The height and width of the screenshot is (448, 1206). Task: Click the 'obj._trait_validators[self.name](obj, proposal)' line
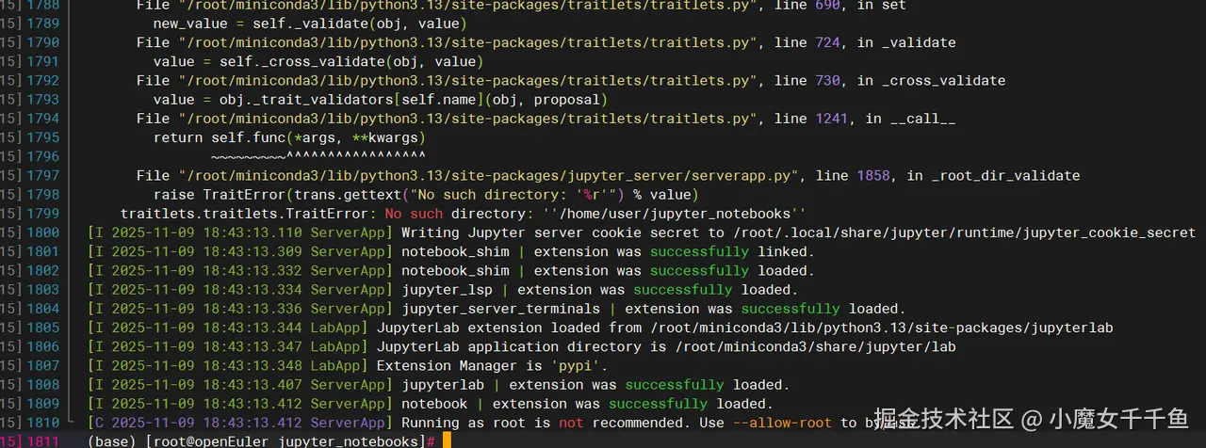(380, 100)
